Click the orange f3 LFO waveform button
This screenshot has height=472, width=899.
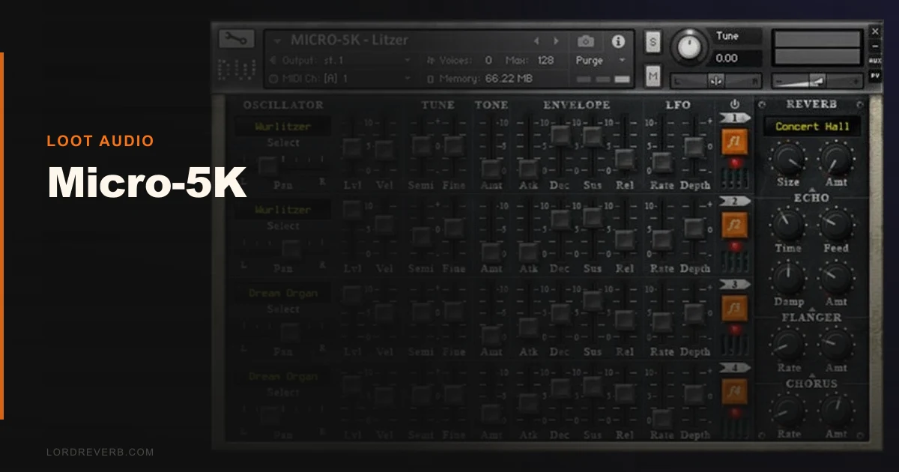(x=734, y=308)
